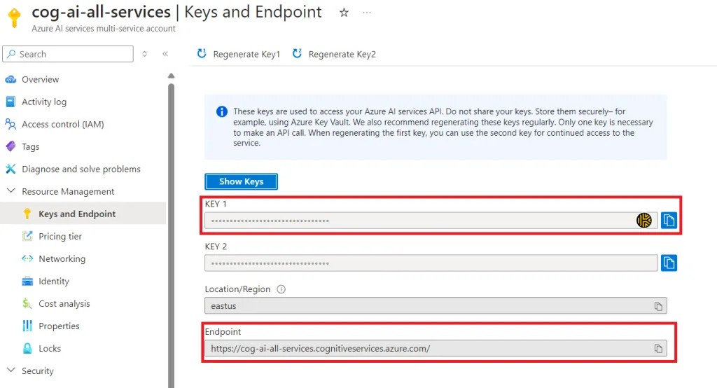Favorite this resource with the star icon
The height and width of the screenshot is (388, 717).
[344, 13]
